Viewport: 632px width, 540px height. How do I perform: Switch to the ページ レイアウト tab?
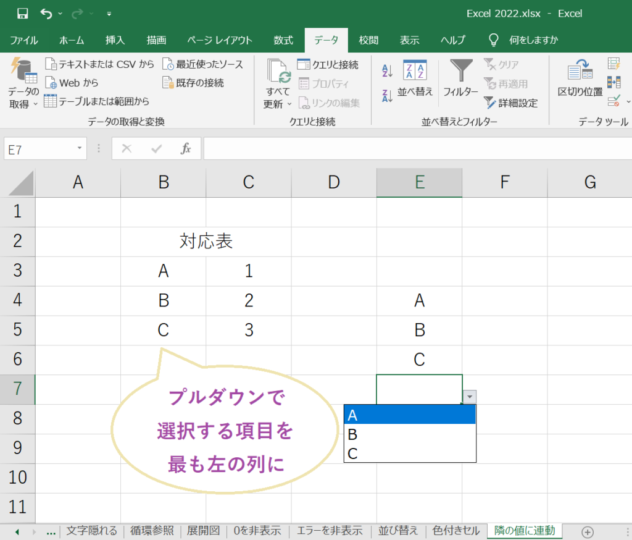tap(219, 40)
